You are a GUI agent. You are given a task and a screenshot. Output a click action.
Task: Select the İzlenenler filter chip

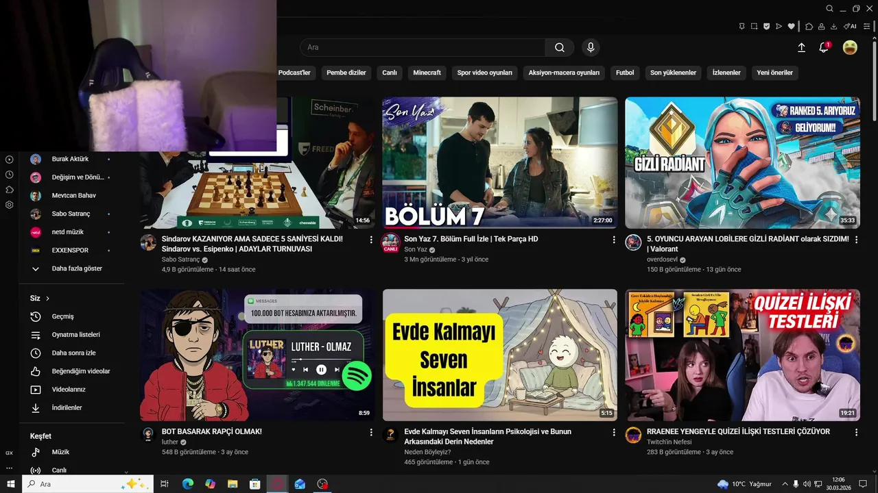click(x=726, y=73)
